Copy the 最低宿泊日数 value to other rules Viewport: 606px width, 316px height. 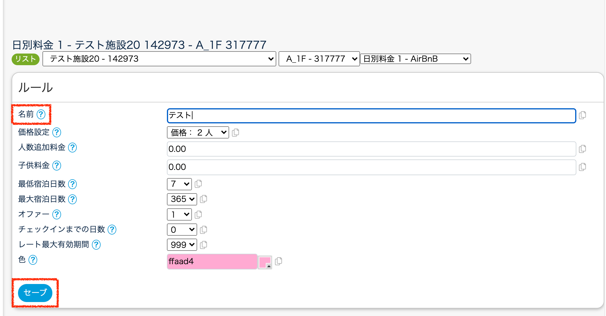pyautogui.click(x=198, y=184)
